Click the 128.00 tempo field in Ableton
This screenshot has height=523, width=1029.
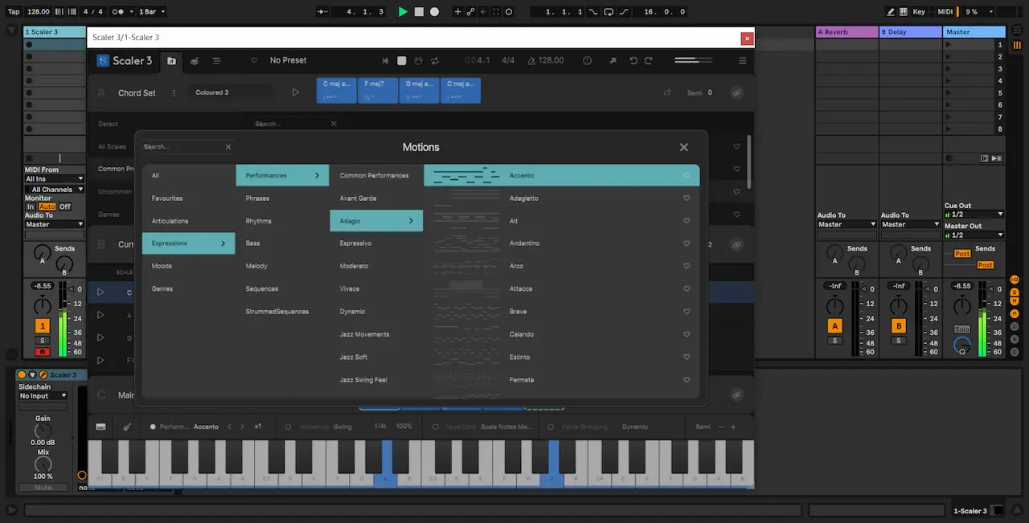[x=38, y=12]
